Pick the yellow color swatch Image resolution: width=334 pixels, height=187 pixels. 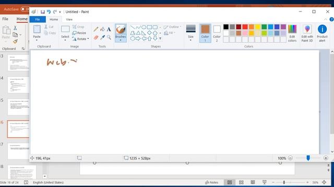coord(258,26)
